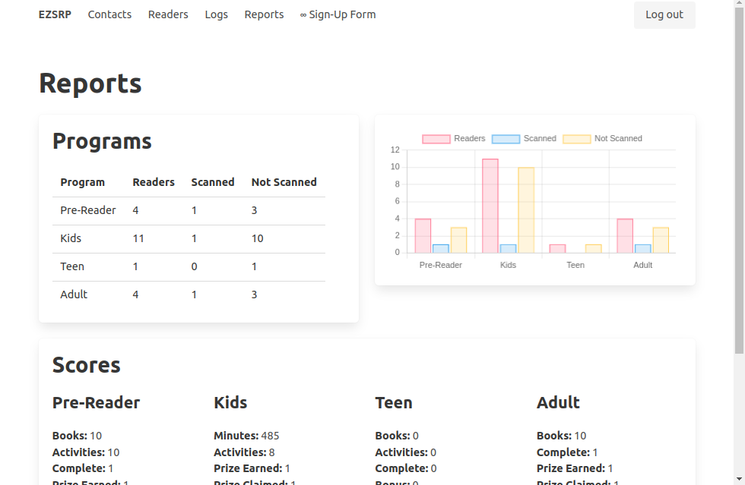Click the Teen row in Programs table
The height and width of the screenshot is (485, 745).
[189, 266]
